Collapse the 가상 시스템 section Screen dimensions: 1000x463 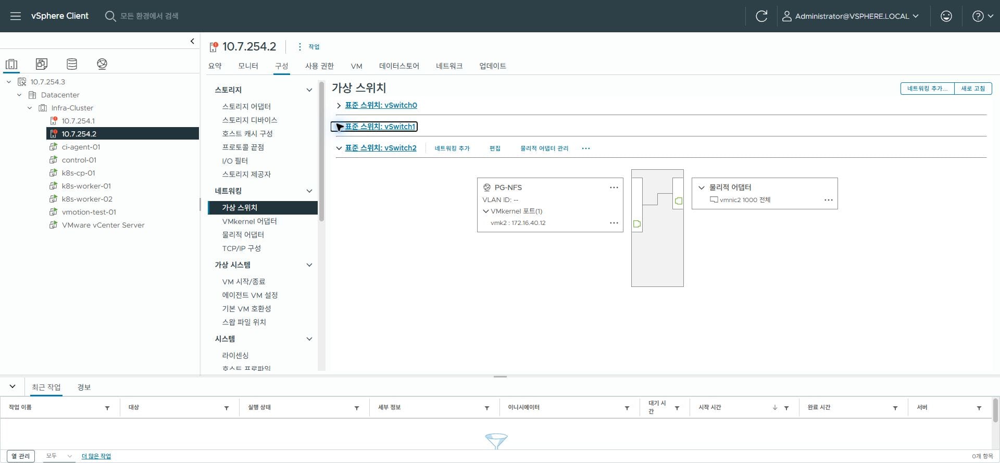(309, 265)
